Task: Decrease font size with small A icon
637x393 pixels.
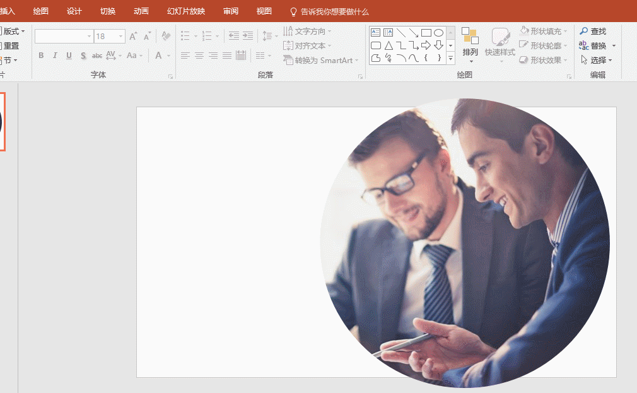Action: (147, 36)
